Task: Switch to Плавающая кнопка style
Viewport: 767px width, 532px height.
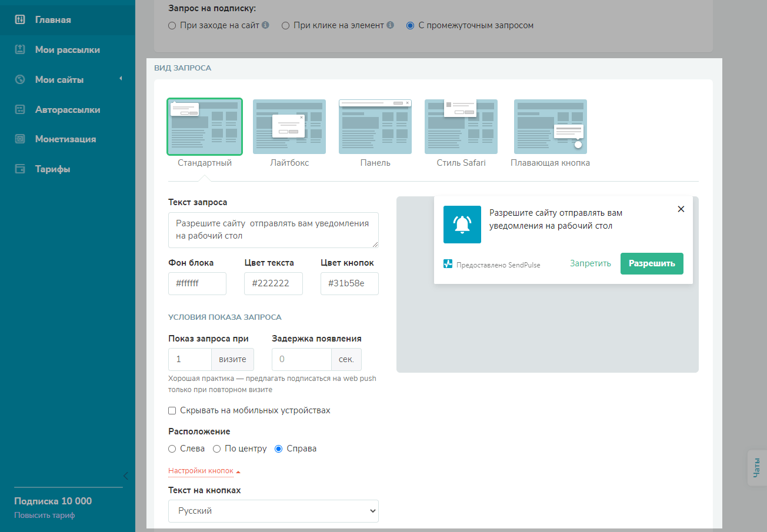Action: pos(550,126)
